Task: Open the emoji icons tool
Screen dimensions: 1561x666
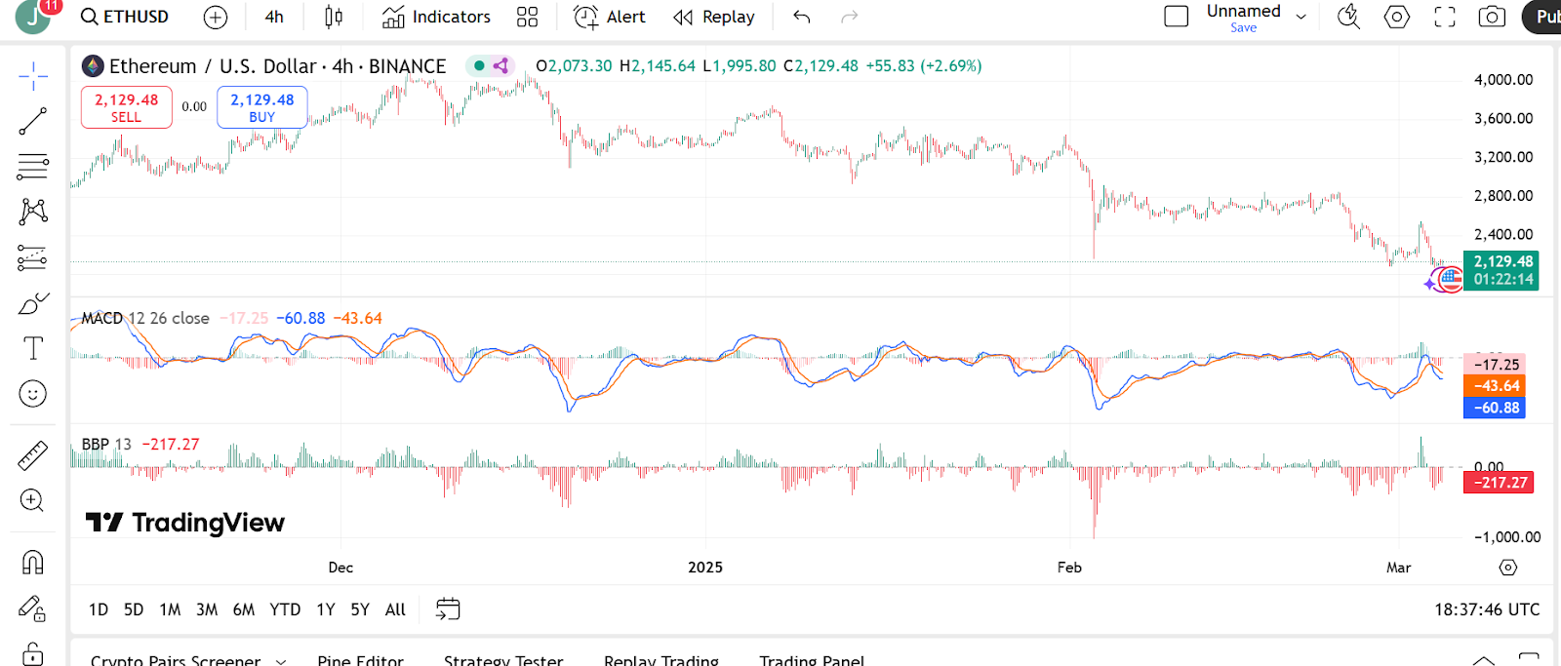Action: pos(33,394)
